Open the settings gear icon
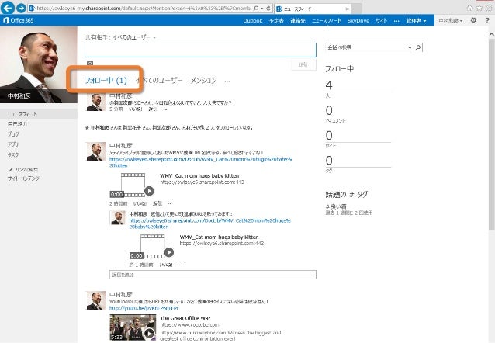The image size is (495, 343). click(x=473, y=20)
